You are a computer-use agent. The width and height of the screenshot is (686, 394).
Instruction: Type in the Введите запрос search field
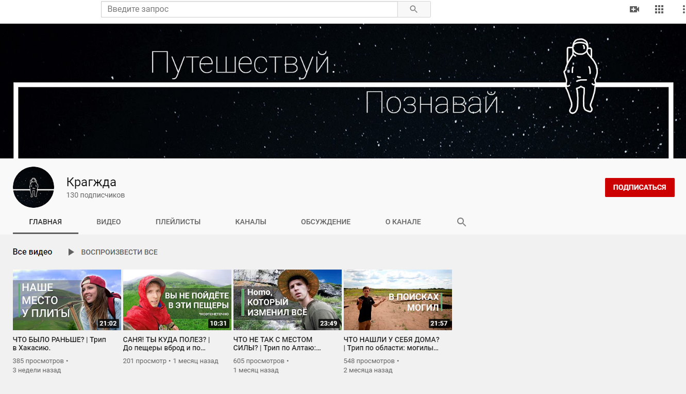click(x=249, y=9)
